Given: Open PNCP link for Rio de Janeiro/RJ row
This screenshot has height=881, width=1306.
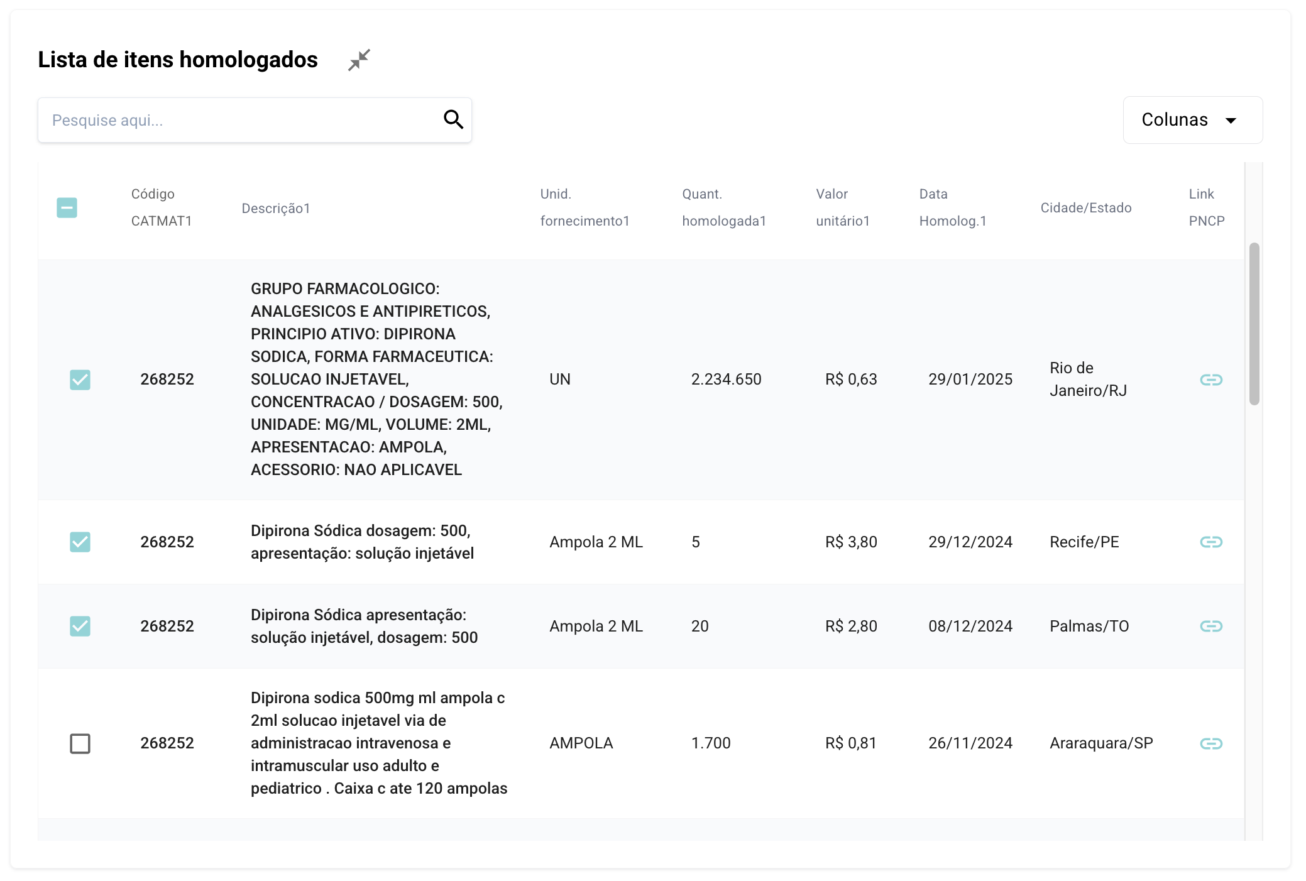Looking at the screenshot, I should point(1210,380).
